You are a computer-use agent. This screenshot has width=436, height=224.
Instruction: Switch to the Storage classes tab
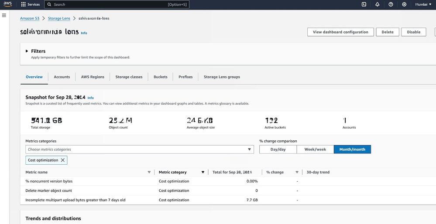129,77
